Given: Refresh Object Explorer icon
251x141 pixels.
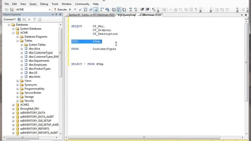Looking at the screenshot, I should pyautogui.click(x=40, y=20).
